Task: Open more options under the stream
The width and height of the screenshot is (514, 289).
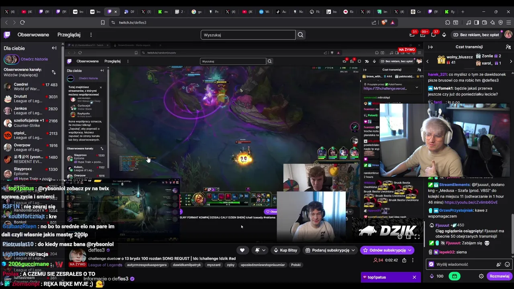Action: [413, 260]
